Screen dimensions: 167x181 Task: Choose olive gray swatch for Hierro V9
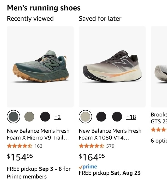click(x=29, y=117)
